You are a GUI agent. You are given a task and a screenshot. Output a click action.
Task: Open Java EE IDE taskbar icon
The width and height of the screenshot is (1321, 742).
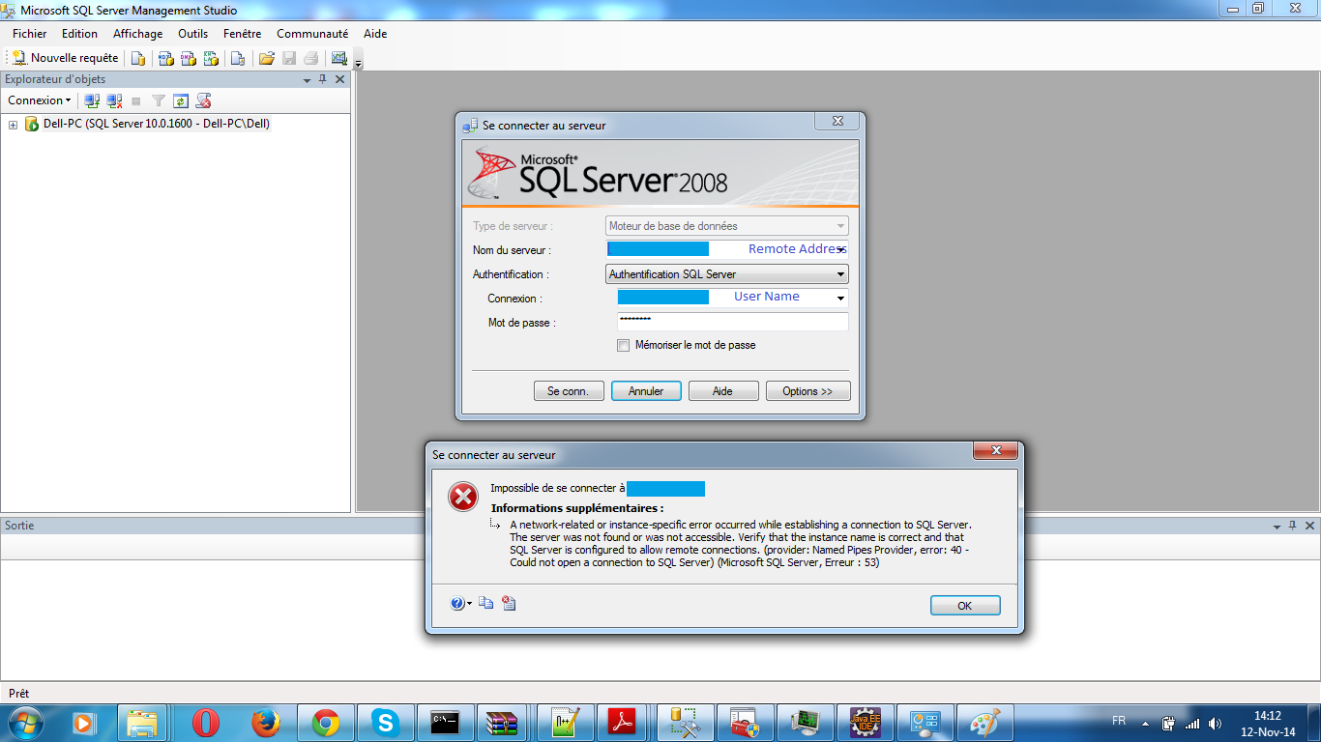coord(865,723)
